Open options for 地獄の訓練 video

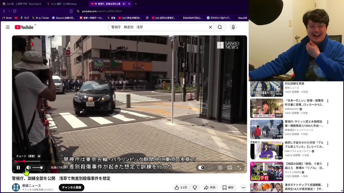tap(328, 164)
